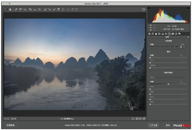
Task: Select the Hand tool
Action: coord(10,9)
